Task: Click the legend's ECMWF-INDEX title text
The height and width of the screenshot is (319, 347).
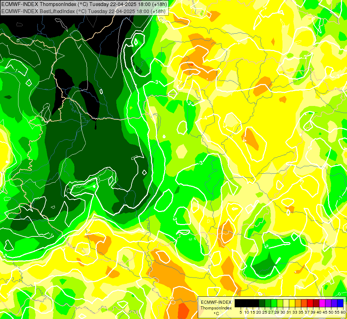Action: coord(216,302)
